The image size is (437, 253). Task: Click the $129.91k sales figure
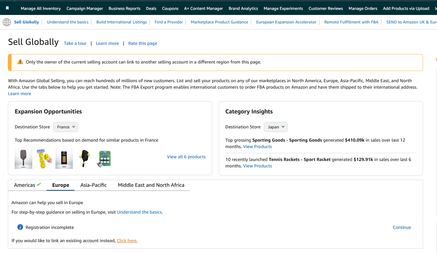363,160
